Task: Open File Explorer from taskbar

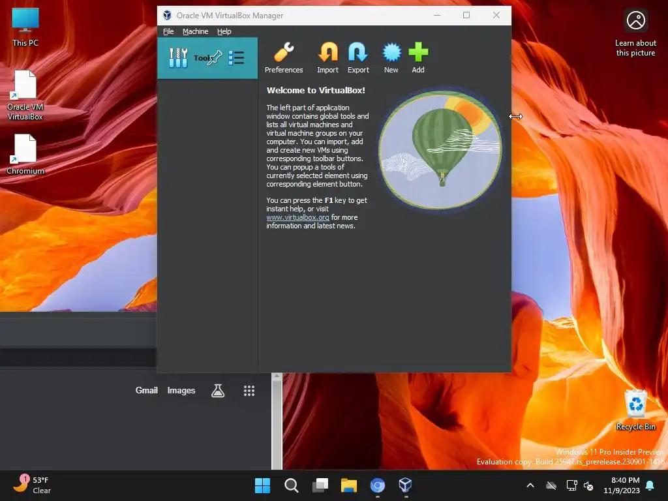Action: [348, 485]
